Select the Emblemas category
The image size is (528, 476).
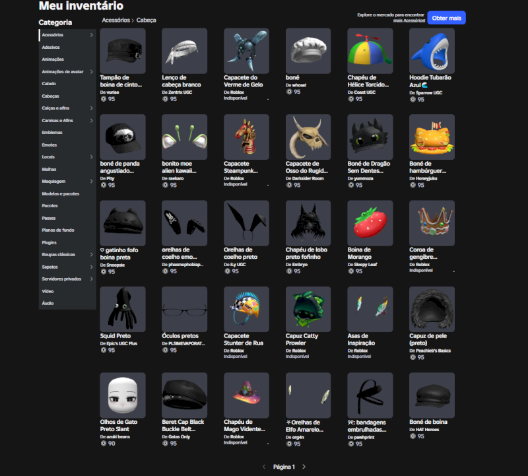pos(67,133)
